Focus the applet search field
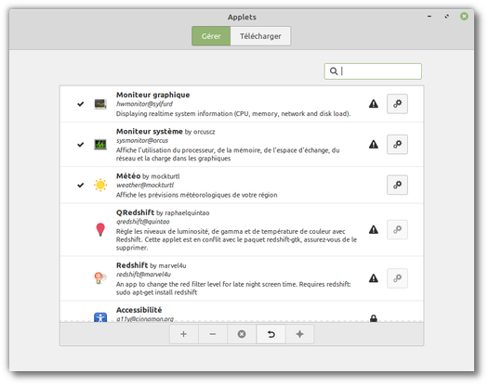The image size is (489, 386). click(373, 71)
